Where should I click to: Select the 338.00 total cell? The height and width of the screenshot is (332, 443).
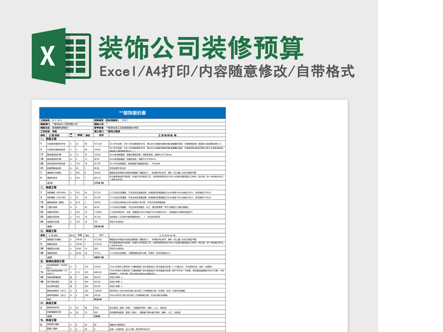101,202
